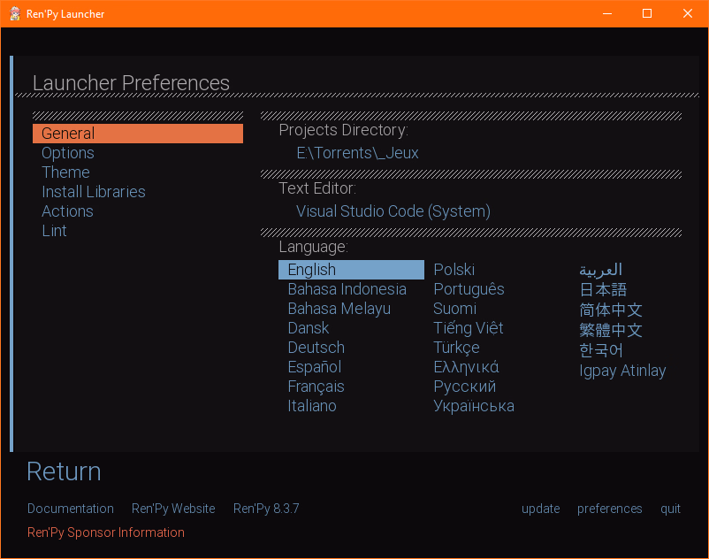Change text editor Visual Studio Code (System)
This screenshot has height=559, width=709.
tap(393, 211)
